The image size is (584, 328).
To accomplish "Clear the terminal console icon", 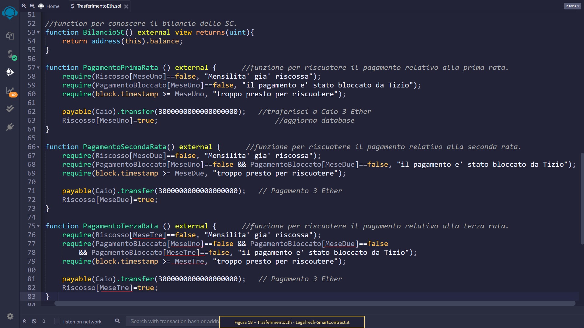I will pos(34,321).
